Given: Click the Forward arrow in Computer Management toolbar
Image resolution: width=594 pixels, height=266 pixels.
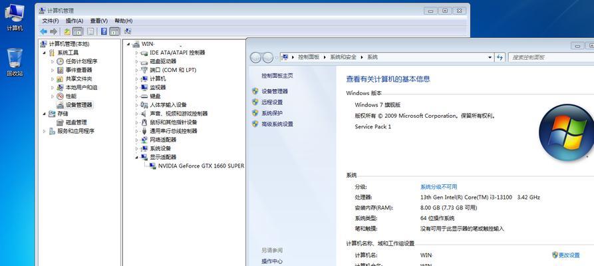Looking at the screenshot, I should click(x=53, y=31).
